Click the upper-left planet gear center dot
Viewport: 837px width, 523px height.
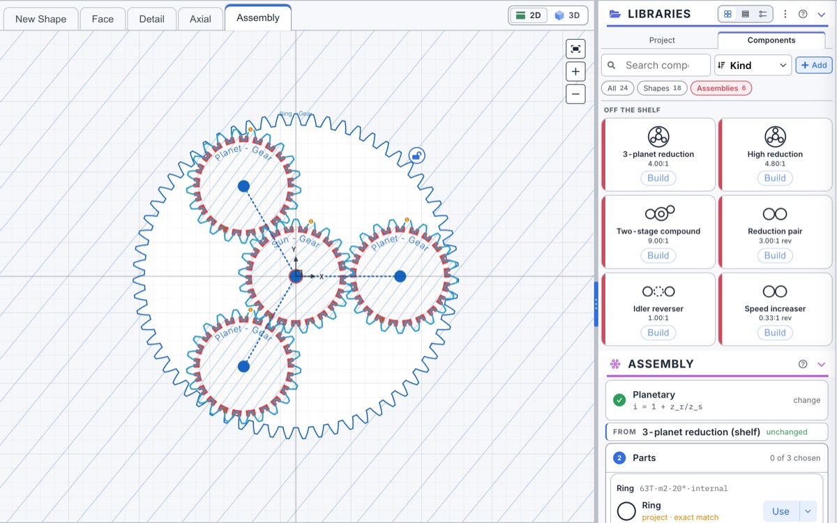click(243, 186)
